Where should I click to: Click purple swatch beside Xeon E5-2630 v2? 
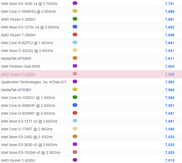(75, 144)
